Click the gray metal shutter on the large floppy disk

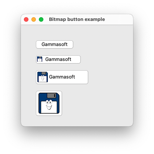tap(52, 95)
